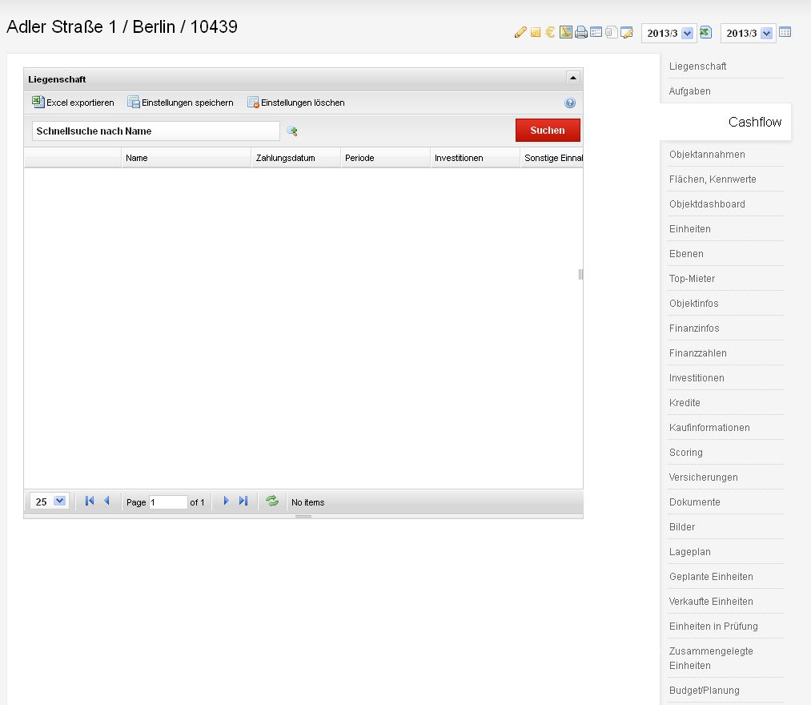
Task: Open the Objektdashboard sidebar item
Action: point(707,204)
